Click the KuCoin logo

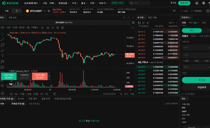pyautogui.click(x=10, y=3)
